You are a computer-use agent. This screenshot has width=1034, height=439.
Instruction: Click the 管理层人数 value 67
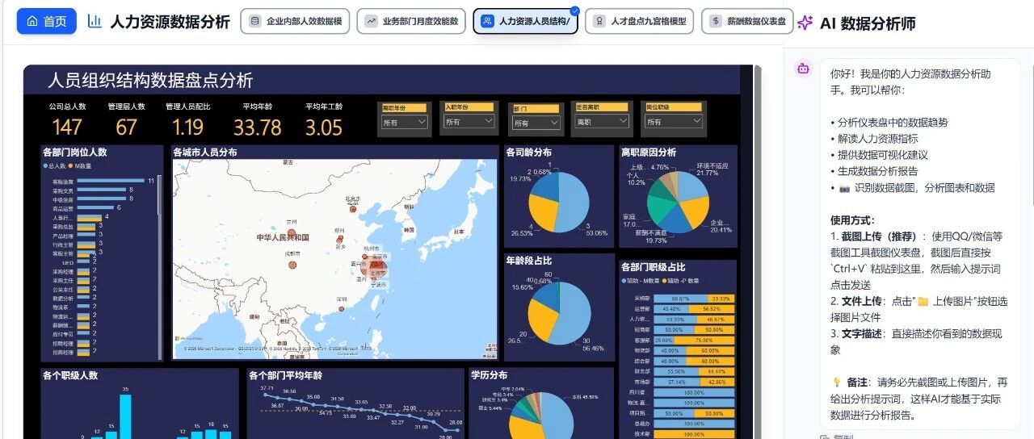pos(126,128)
